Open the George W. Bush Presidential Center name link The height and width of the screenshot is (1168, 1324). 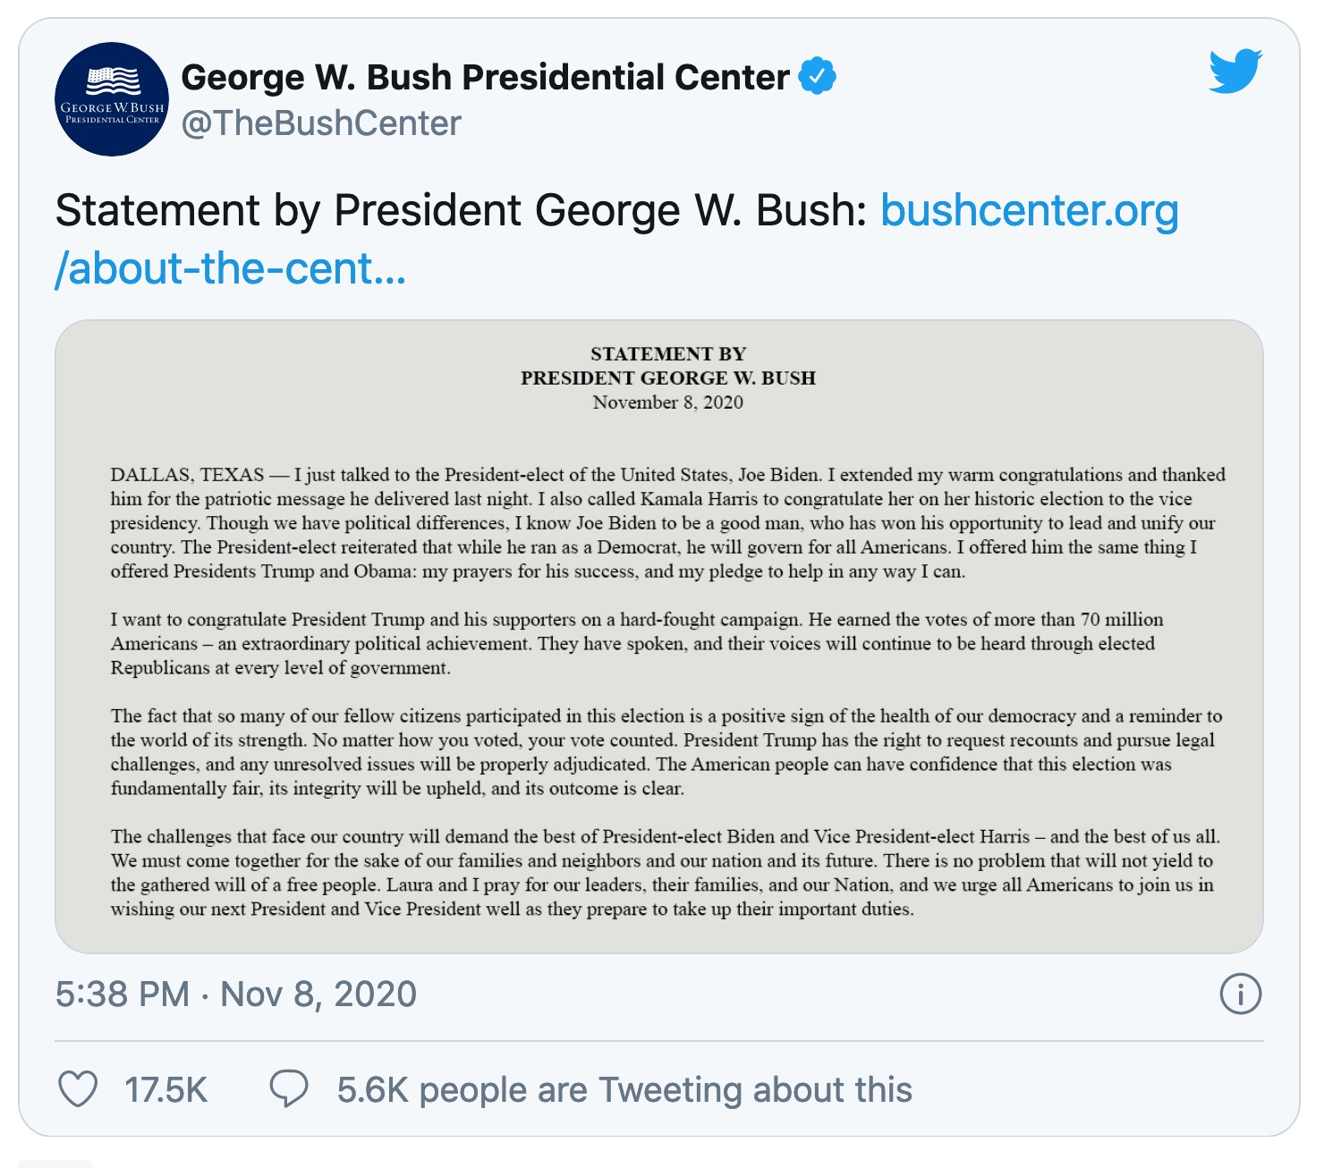[x=485, y=77]
